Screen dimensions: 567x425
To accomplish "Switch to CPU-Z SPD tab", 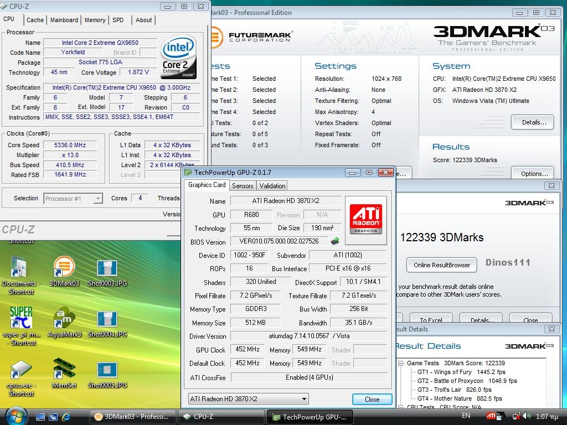I will pos(118,20).
